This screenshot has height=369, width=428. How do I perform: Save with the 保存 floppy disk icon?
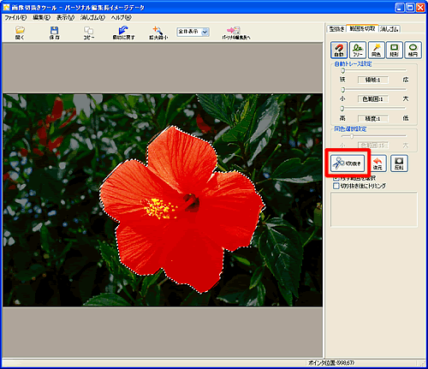[54, 33]
